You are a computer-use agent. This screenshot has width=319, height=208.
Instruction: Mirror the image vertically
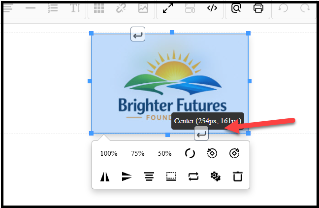pyautogui.click(x=127, y=176)
